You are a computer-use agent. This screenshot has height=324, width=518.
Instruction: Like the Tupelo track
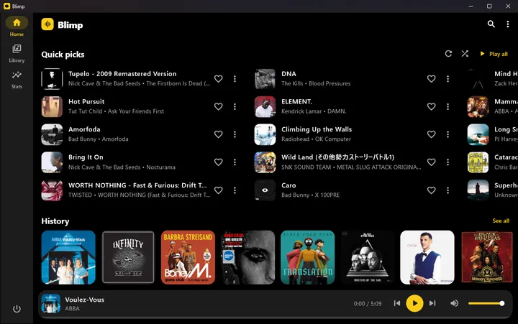point(219,78)
